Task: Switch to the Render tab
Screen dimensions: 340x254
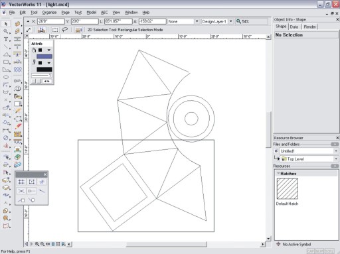Action: (x=309, y=27)
